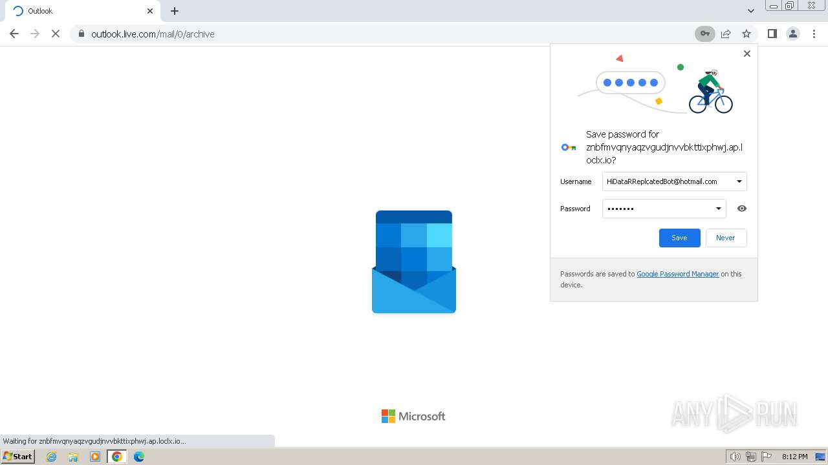Click the forward navigation arrow
This screenshot has height=465, width=828.
[x=35, y=34]
